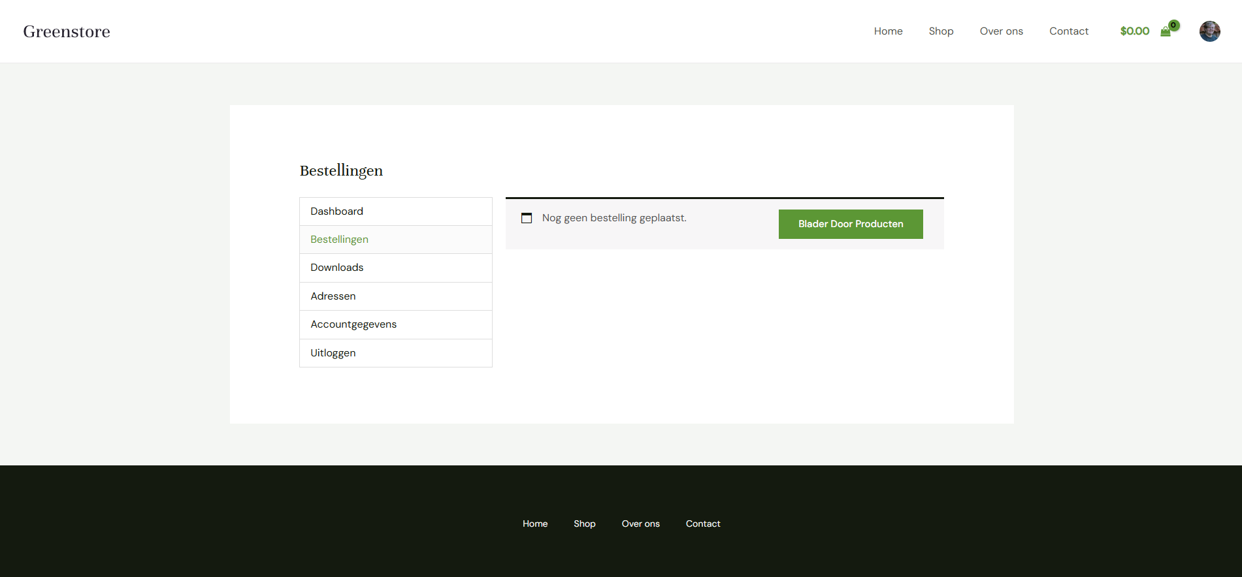This screenshot has height=577, width=1242.
Task: Click the footer Contact link
Action: (x=703, y=523)
